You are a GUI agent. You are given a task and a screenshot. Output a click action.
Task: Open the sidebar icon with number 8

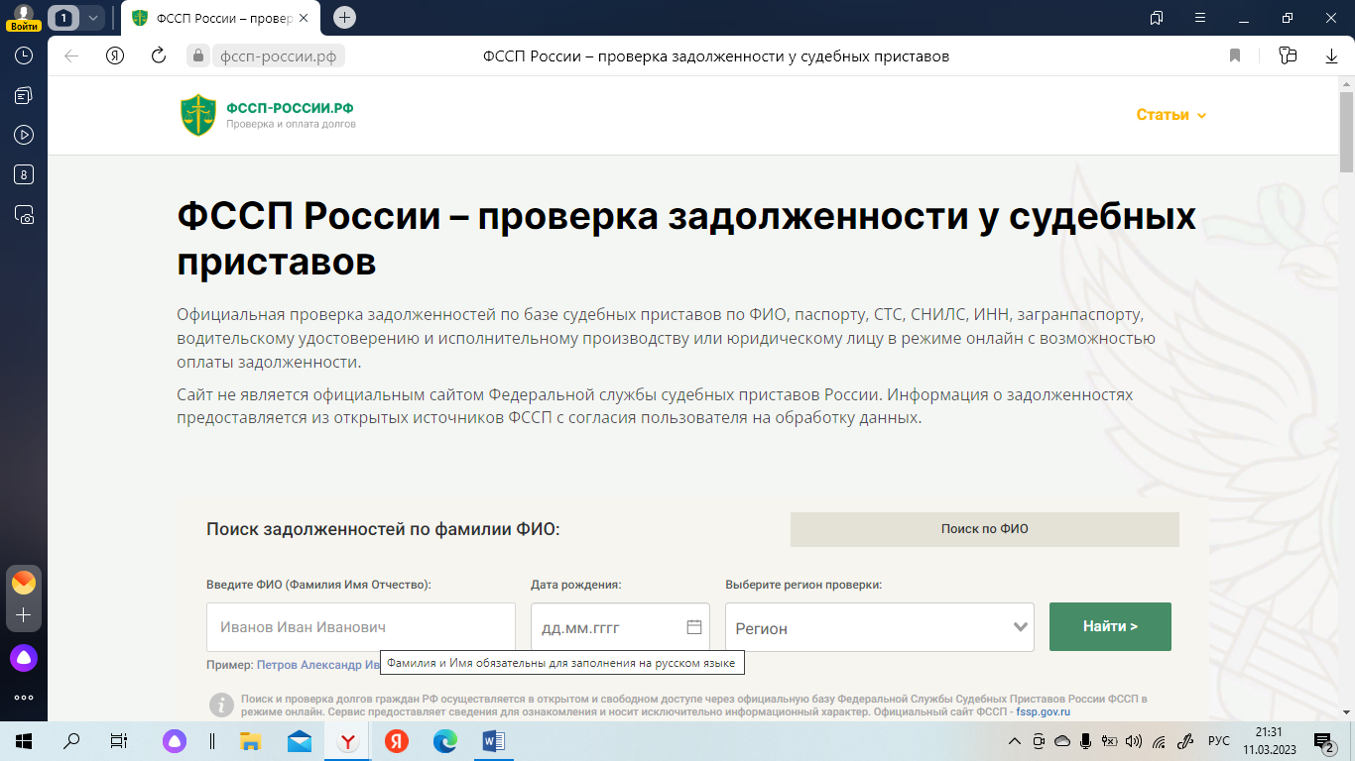24,174
